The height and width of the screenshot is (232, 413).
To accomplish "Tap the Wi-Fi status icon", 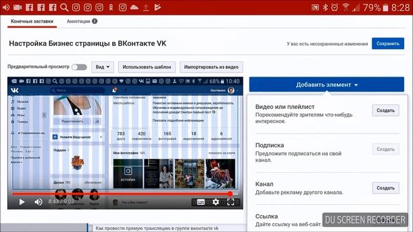I will pyautogui.click(x=346, y=7).
